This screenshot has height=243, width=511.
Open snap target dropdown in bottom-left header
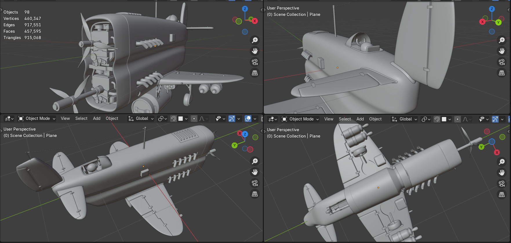tap(183, 118)
